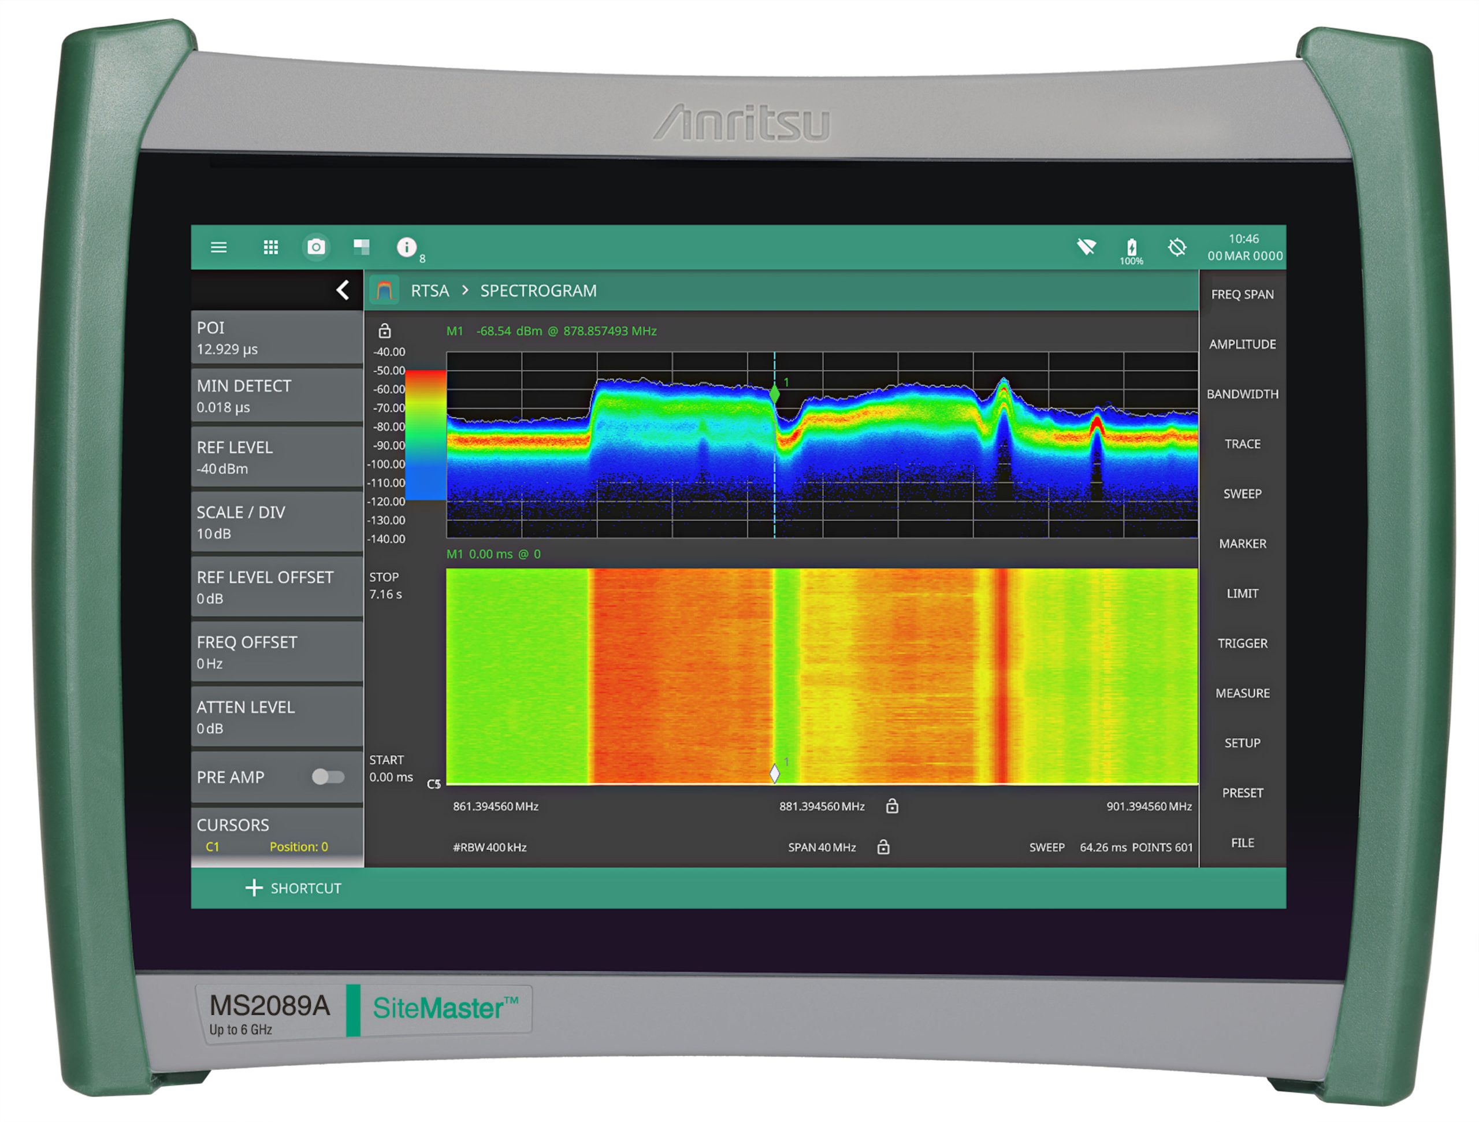Click the GPS status icon
The image size is (1479, 1122).
[x=1177, y=247]
